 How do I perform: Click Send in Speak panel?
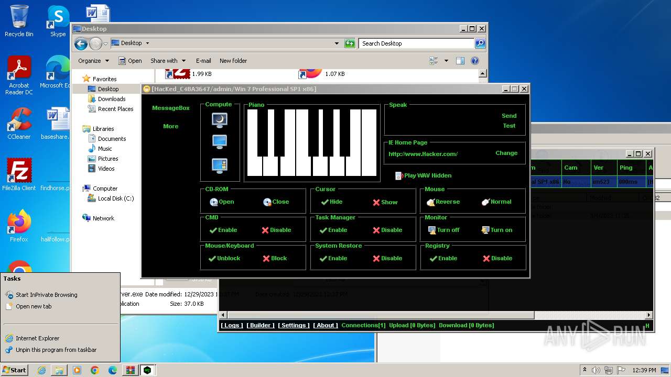pyautogui.click(x=509, y=116)
